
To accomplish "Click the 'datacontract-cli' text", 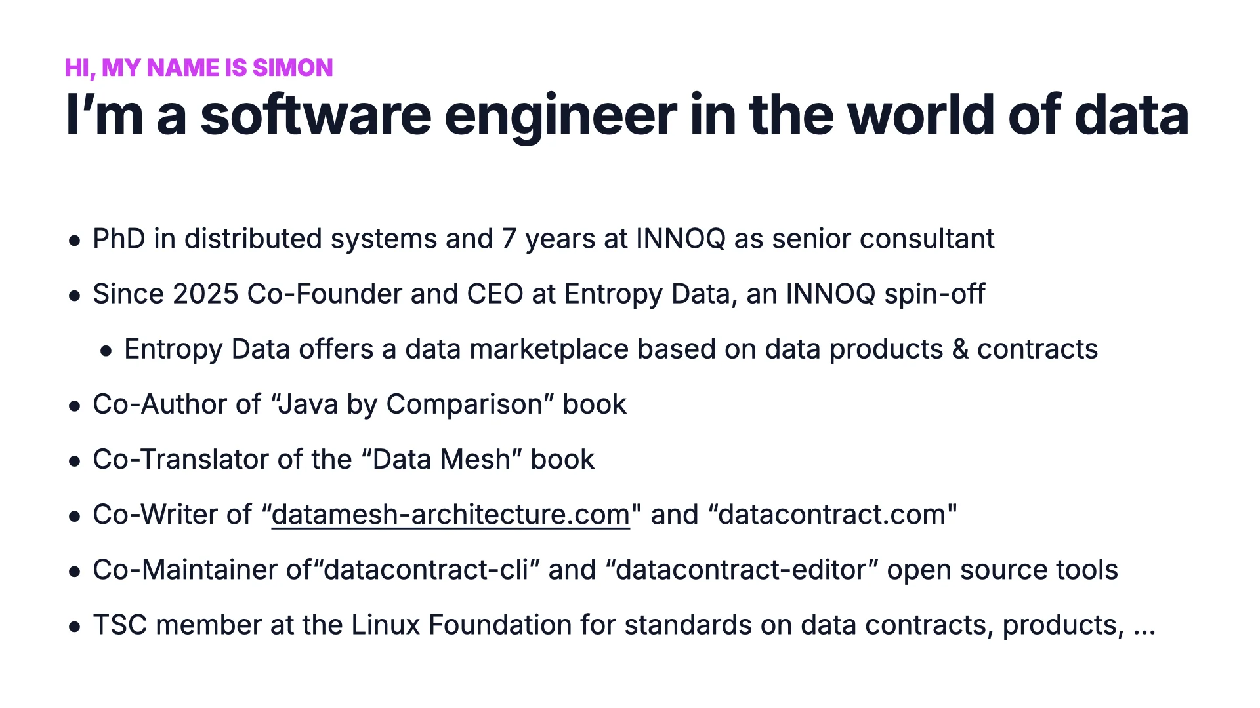I will [426, 570].
